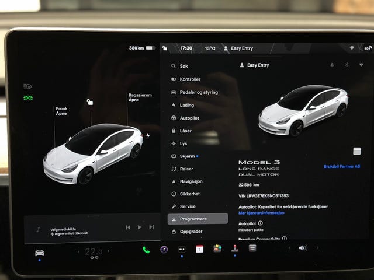This screenshot has height=280, width=374.
Task: Open Bluetooth settings icon
Action: pyautogui.click(x=347, y=65)
